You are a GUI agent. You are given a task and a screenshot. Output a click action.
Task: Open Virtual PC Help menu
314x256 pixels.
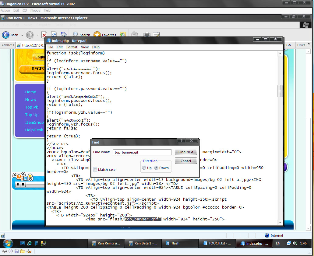tap(47, 10)
